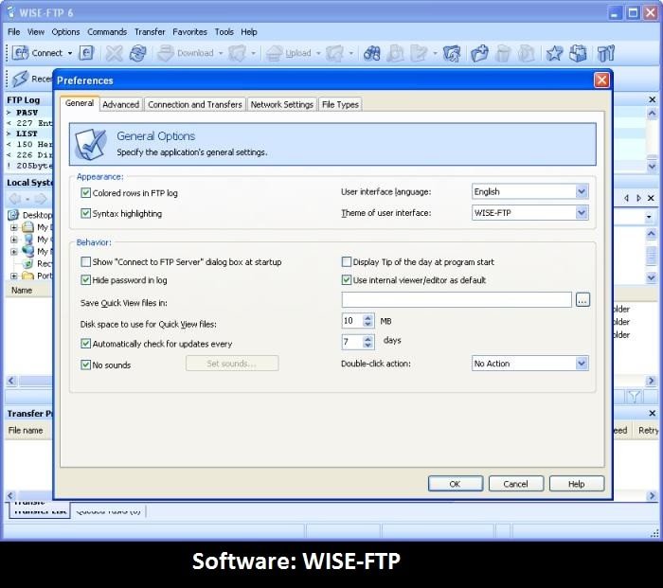Screen dimensions: 663x588
Task: Click the binoculars search icon in toolbar
Action: tap(371, 53)
